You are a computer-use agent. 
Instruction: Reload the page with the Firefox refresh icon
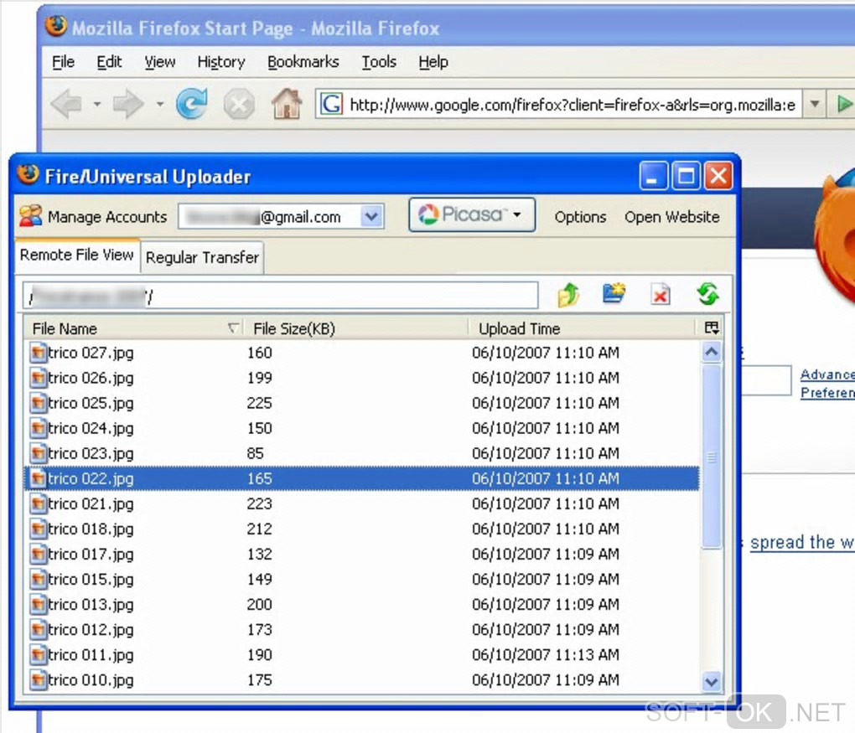(192, 103)
